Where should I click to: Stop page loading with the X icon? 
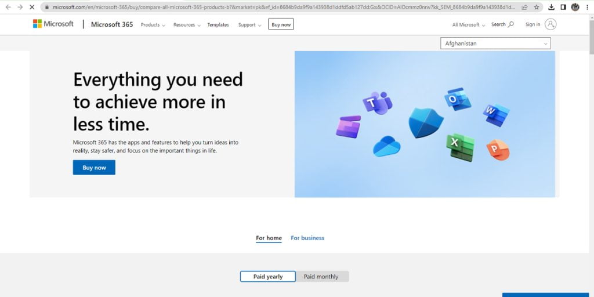tap(32, 7)
